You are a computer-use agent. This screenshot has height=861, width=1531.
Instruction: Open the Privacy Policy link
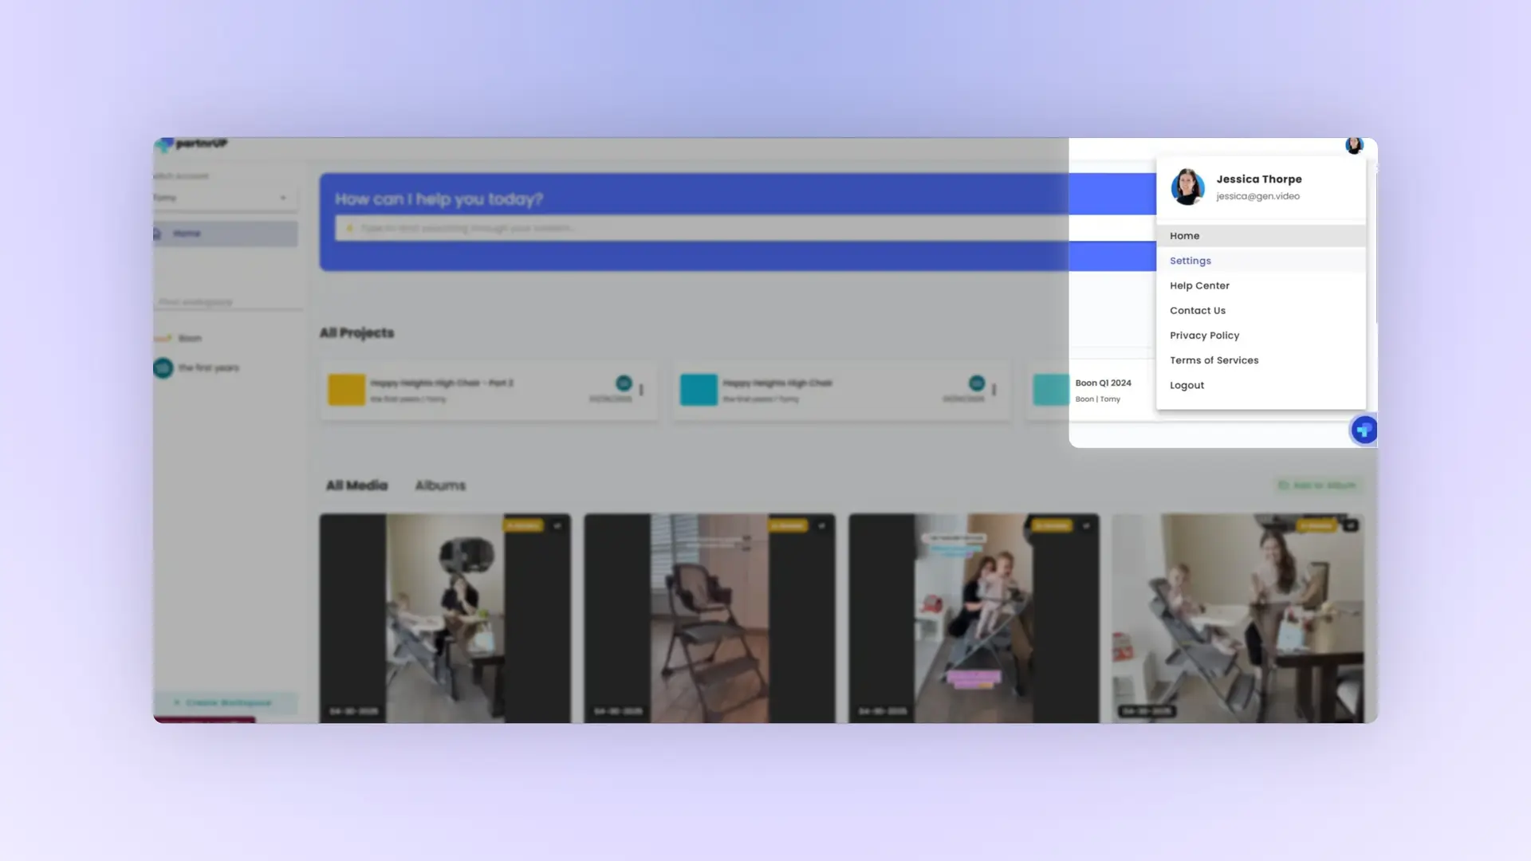1204,335
